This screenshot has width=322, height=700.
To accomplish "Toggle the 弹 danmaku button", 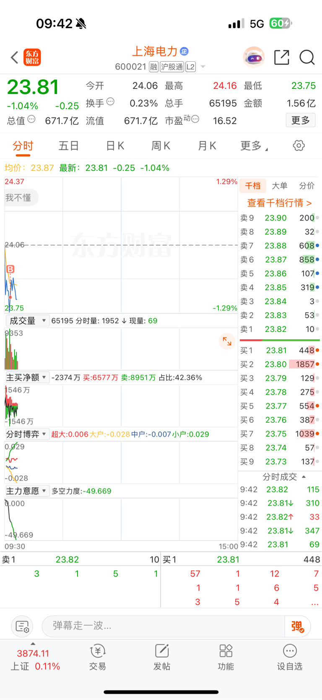I will 298,627.
